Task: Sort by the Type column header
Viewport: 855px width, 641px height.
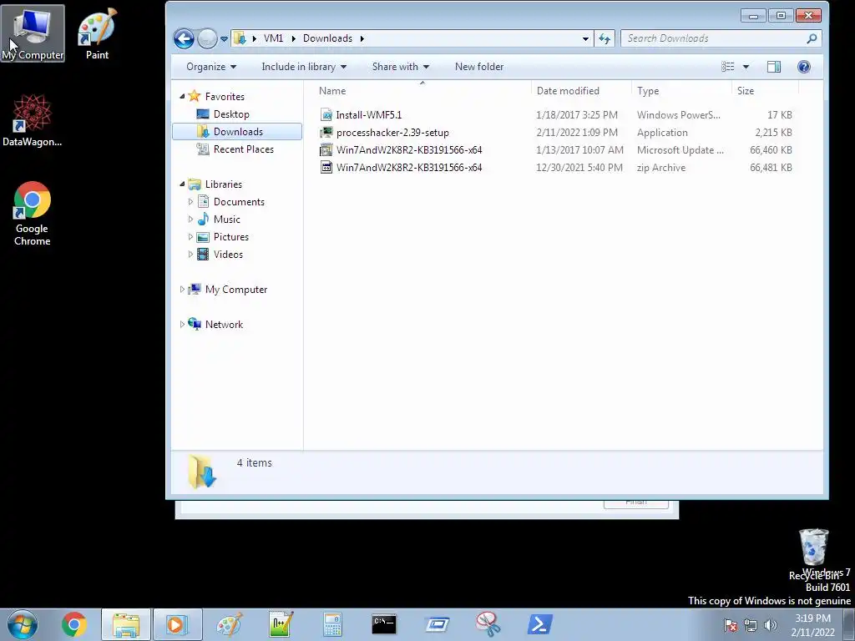Action: [x=681, y=90]
